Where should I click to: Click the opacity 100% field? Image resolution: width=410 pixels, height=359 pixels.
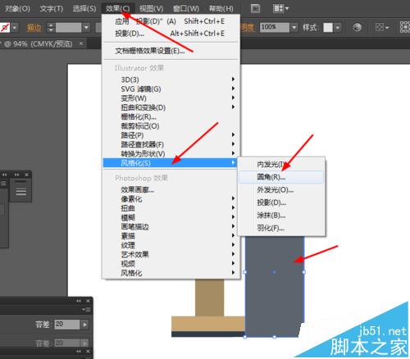click(x=274, y=27)
